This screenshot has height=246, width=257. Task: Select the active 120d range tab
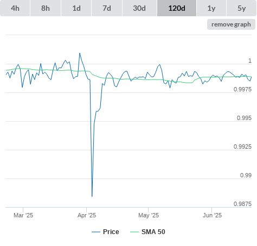tap(177, 8)
